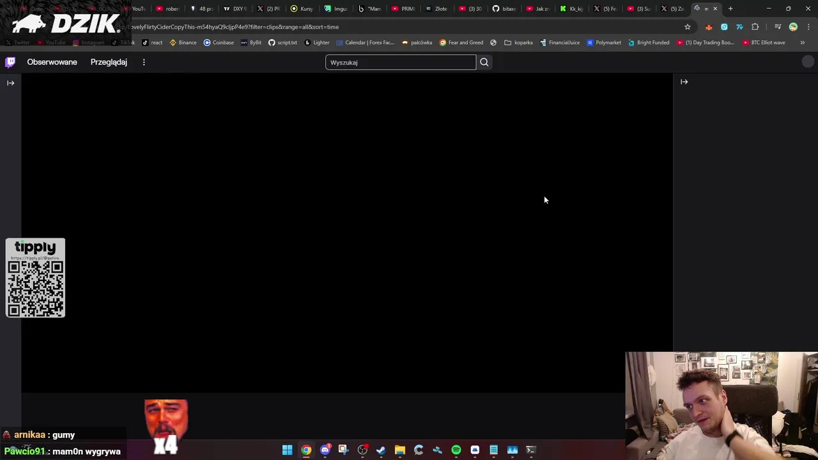Open the Day Trading Boo... bookmark
This screenshot has width=818, height=460.
[705, 42]
